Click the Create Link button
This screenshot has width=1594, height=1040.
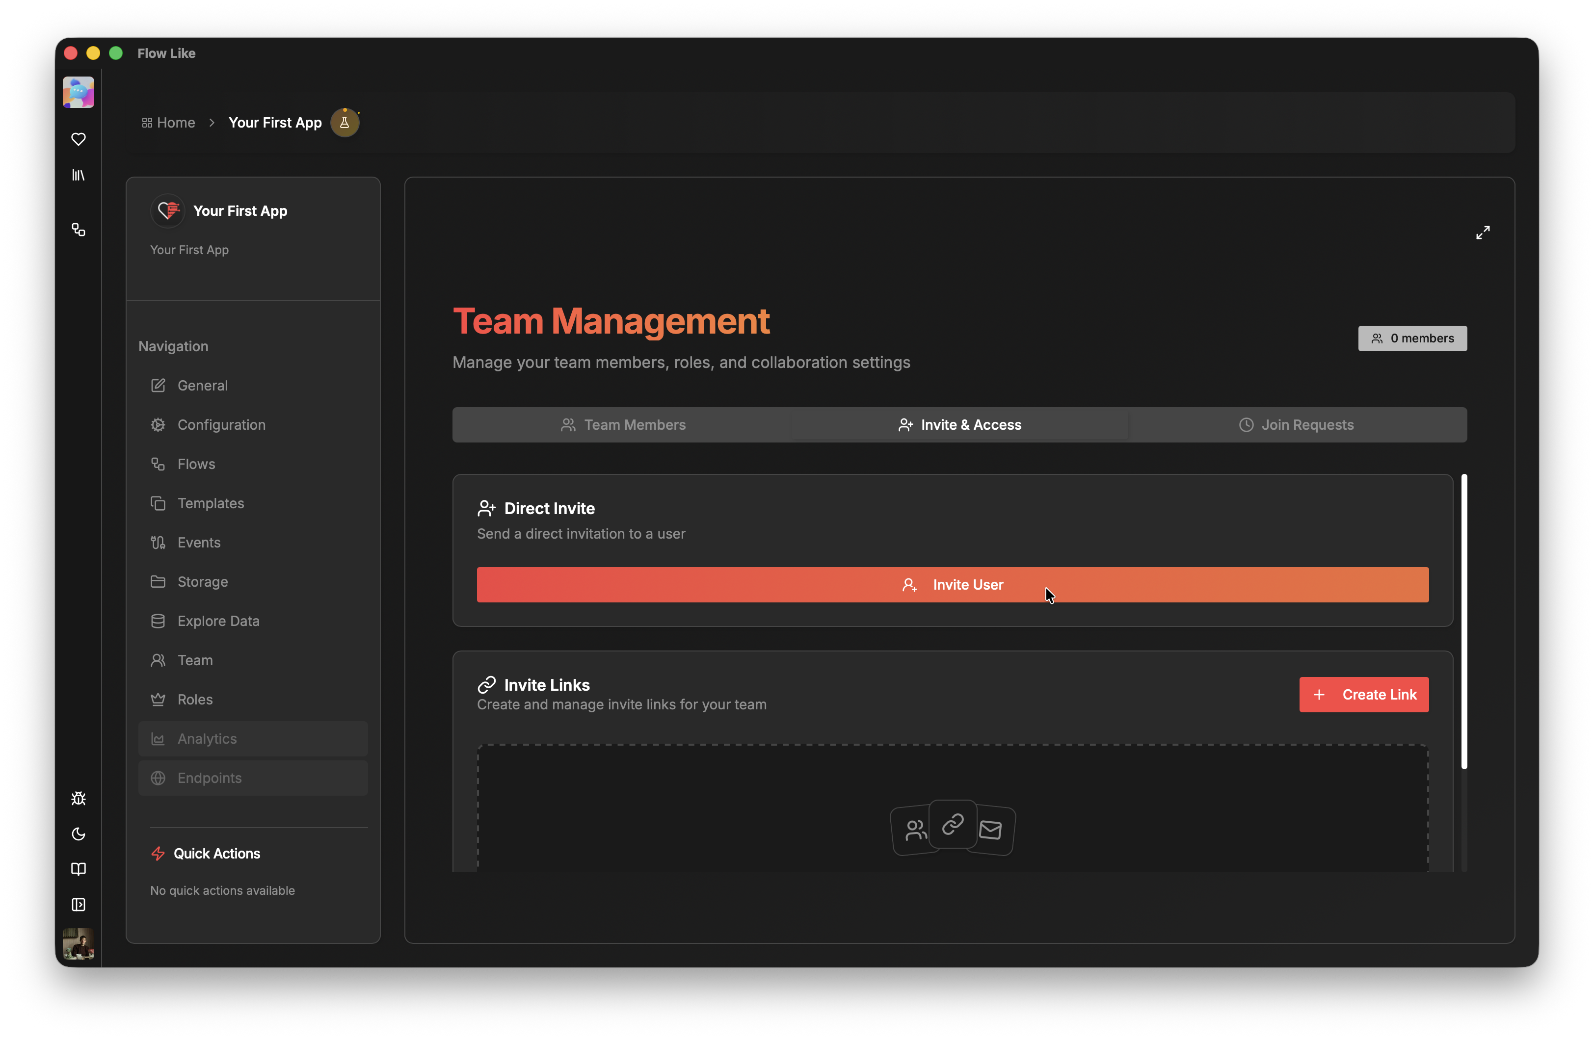coord(1364,695)
